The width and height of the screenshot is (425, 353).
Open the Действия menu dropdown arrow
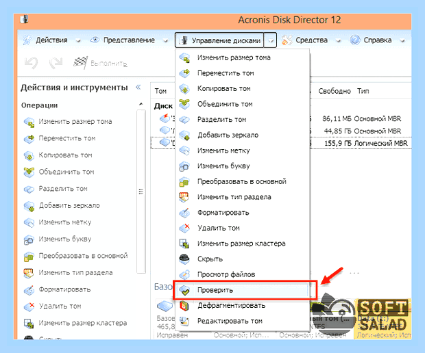[78, 41]
